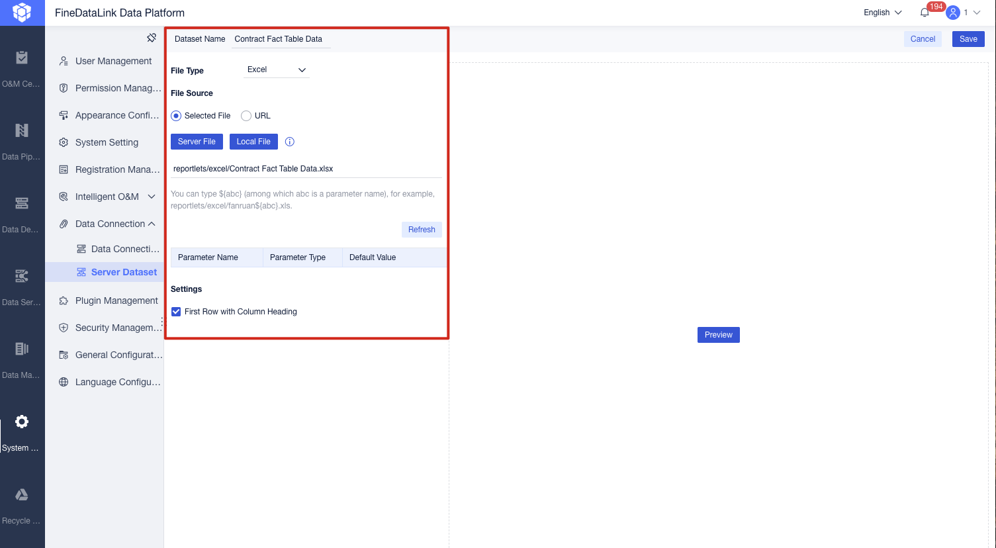This screenshot has width=996, height=548.
Task: Uncheck First Row with Column Heading
Action: [x=176, y=312]
